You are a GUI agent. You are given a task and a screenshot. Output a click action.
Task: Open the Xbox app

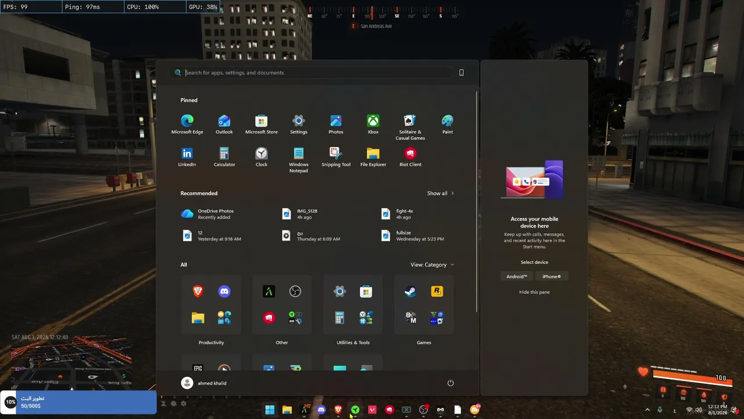pyautogui.click(x=373, y=125)
